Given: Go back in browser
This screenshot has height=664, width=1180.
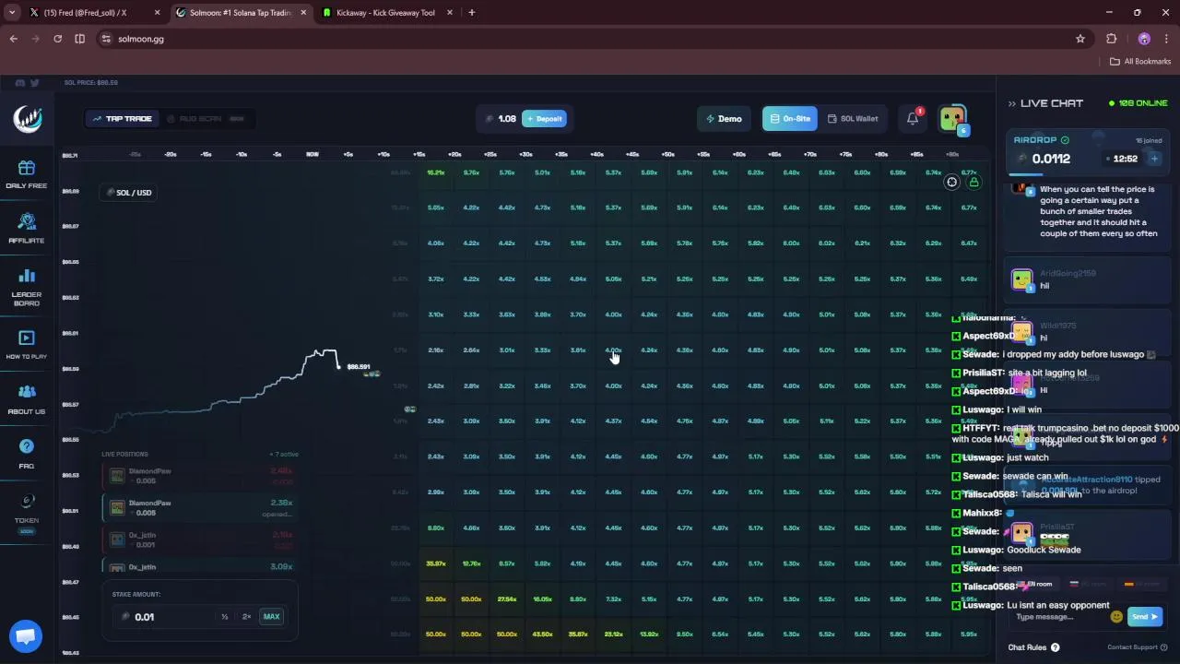Looking at the screenshot, I should pyautogui.click(x=13, y=39).
